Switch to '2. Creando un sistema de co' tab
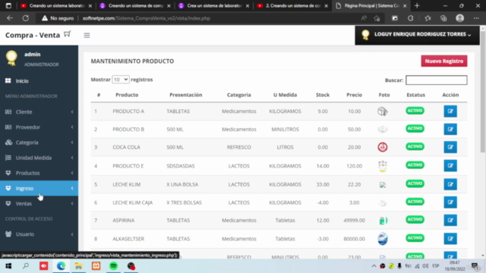Viewport: 486px width, 273px height. [x=292, y=5]
